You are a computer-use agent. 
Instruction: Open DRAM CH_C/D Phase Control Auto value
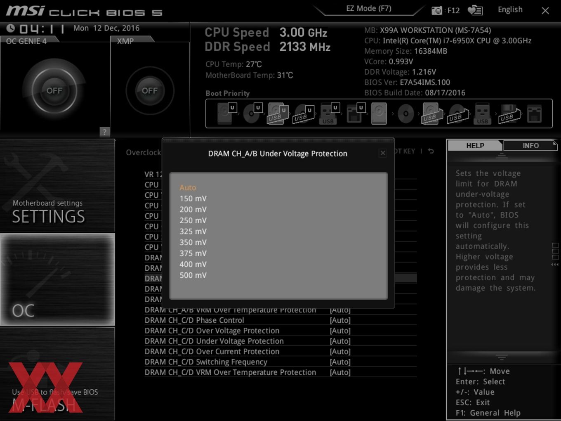click(340, 320)
